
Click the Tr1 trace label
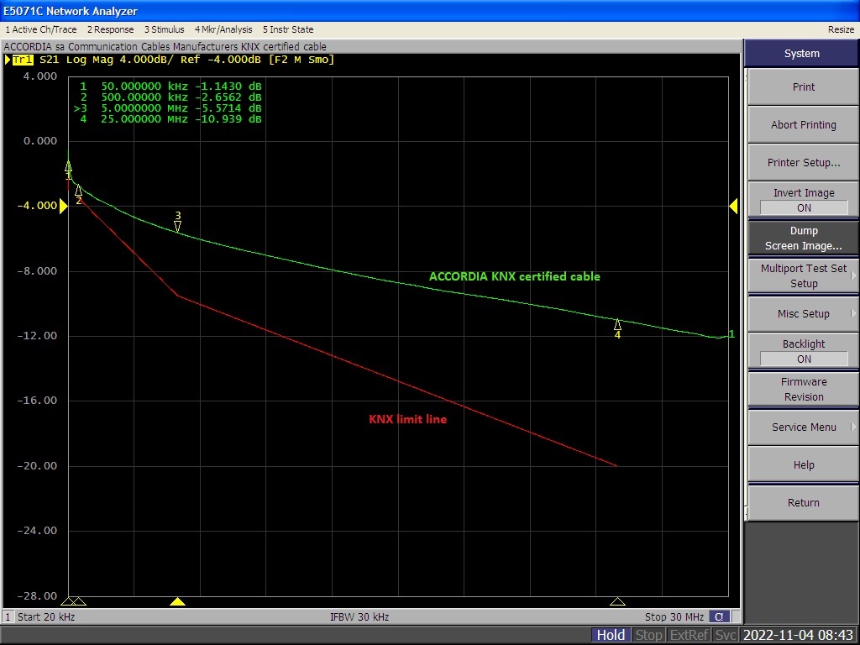(x=23, y=60)
